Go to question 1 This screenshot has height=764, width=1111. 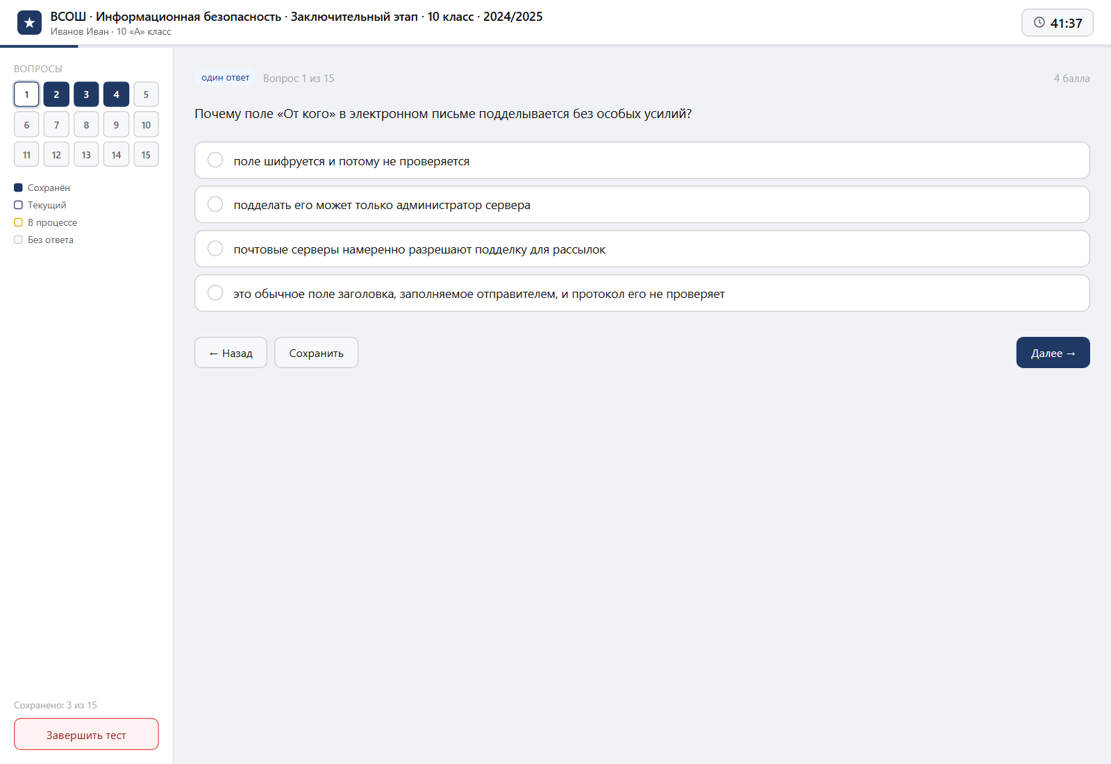(x=26, y=94)
